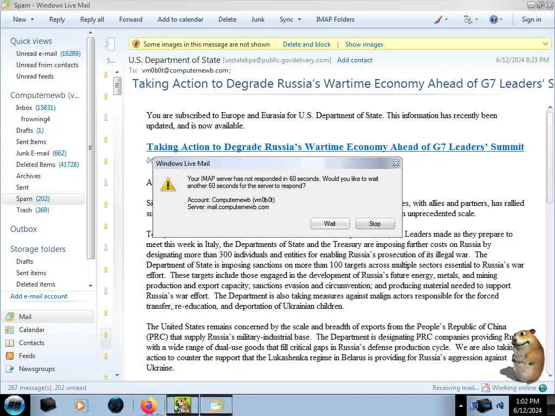Open the Trash (269) folder
This screenshot has height=416, width=555.
coord(33,210)
